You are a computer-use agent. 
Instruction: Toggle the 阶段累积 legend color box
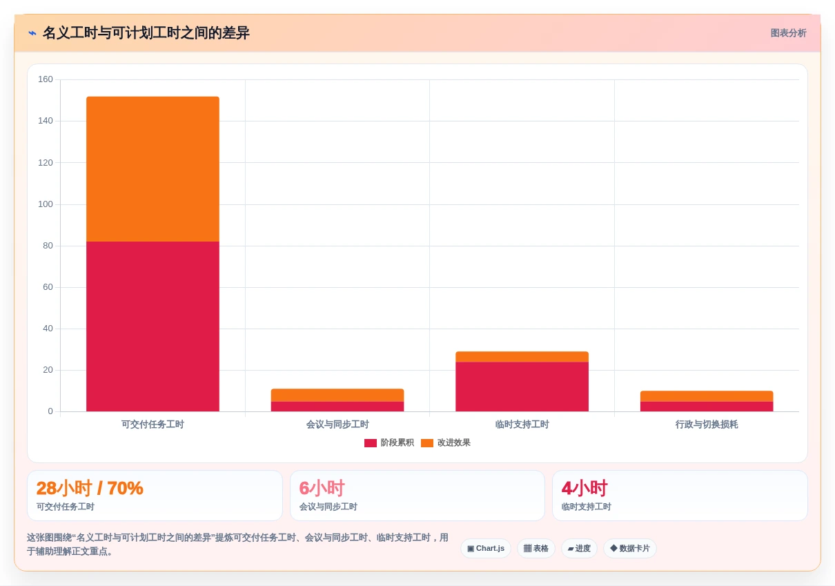(371, 443)
